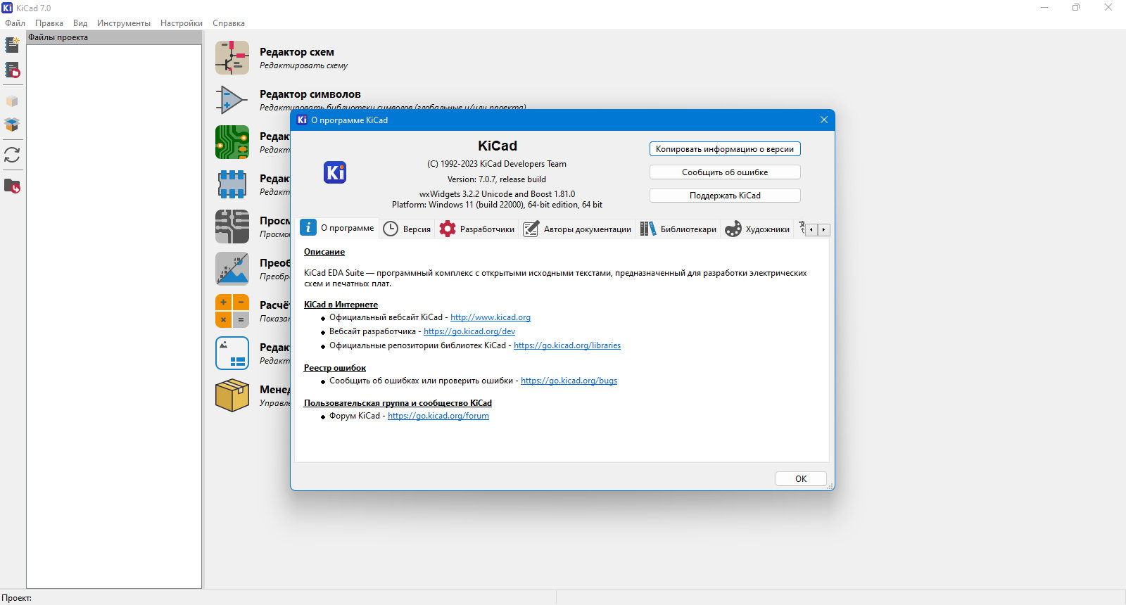This screenshot has width=1126, height=605.
Task: Launch the Drawing Sheet Editor icon
Action: click(x=232, y=353)
